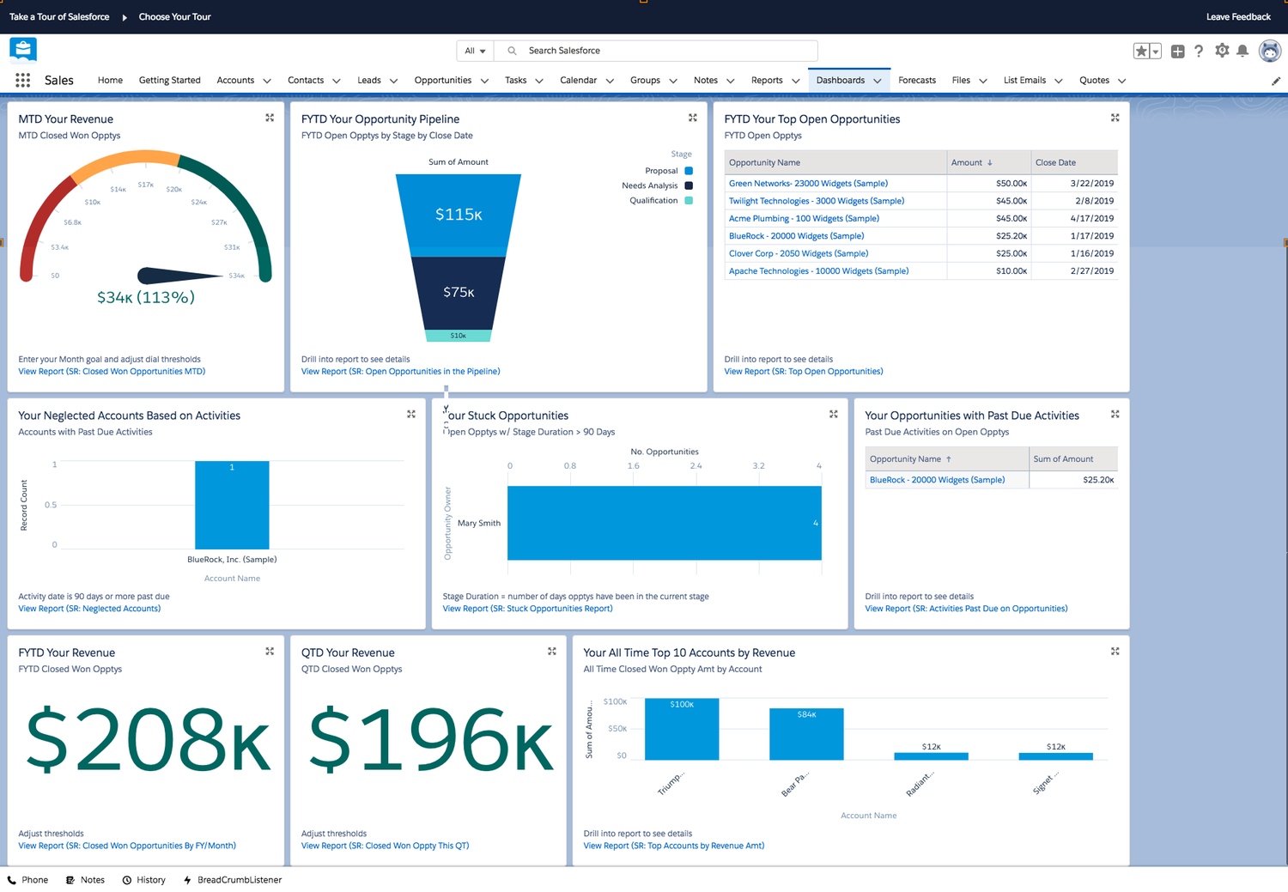The width and height of the screenshot is (1288, 892).
Task: Open the Setup gear icon
Action: 1222,51
